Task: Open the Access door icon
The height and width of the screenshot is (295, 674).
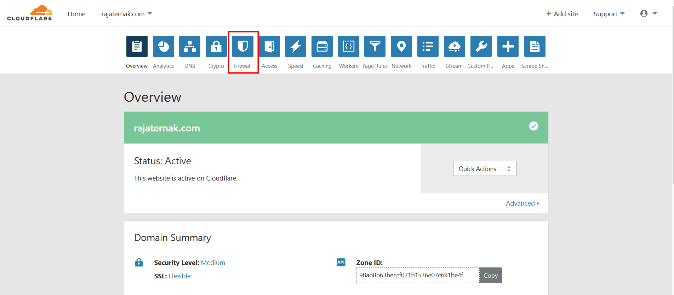Action: click(x=269, y=46)
